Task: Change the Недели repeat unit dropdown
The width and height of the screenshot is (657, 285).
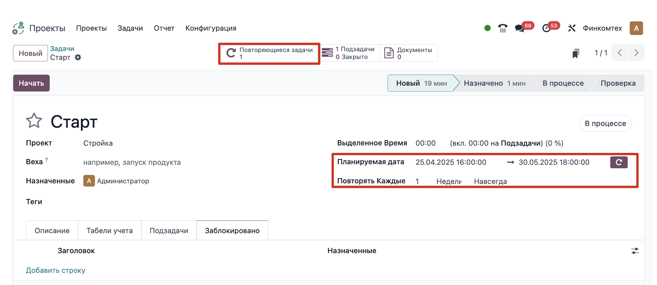Action: coord(449,181)
